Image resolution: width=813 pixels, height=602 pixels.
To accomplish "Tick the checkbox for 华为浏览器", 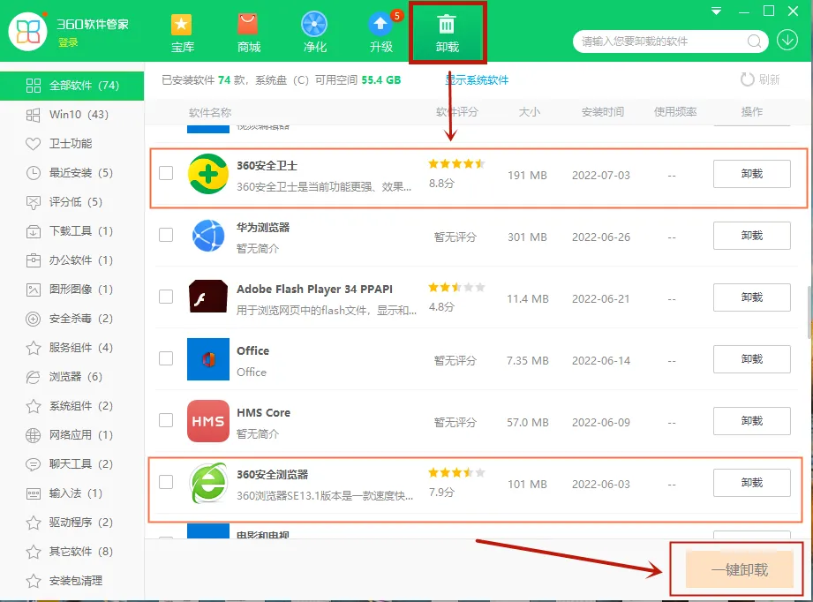I will 166,235.
